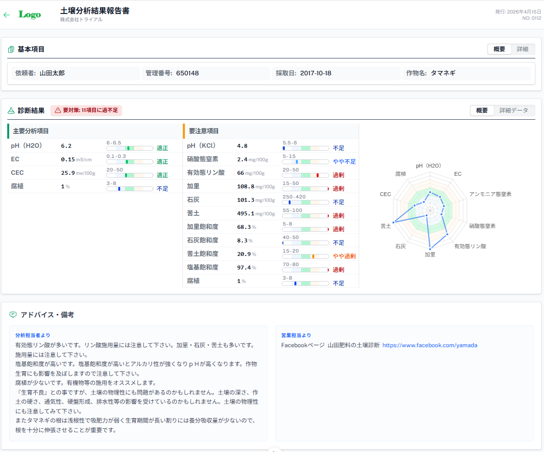Viewport: 544px width, 452px height.
Task: Click the 加里 value 108.8
Action: pos(246,187)
